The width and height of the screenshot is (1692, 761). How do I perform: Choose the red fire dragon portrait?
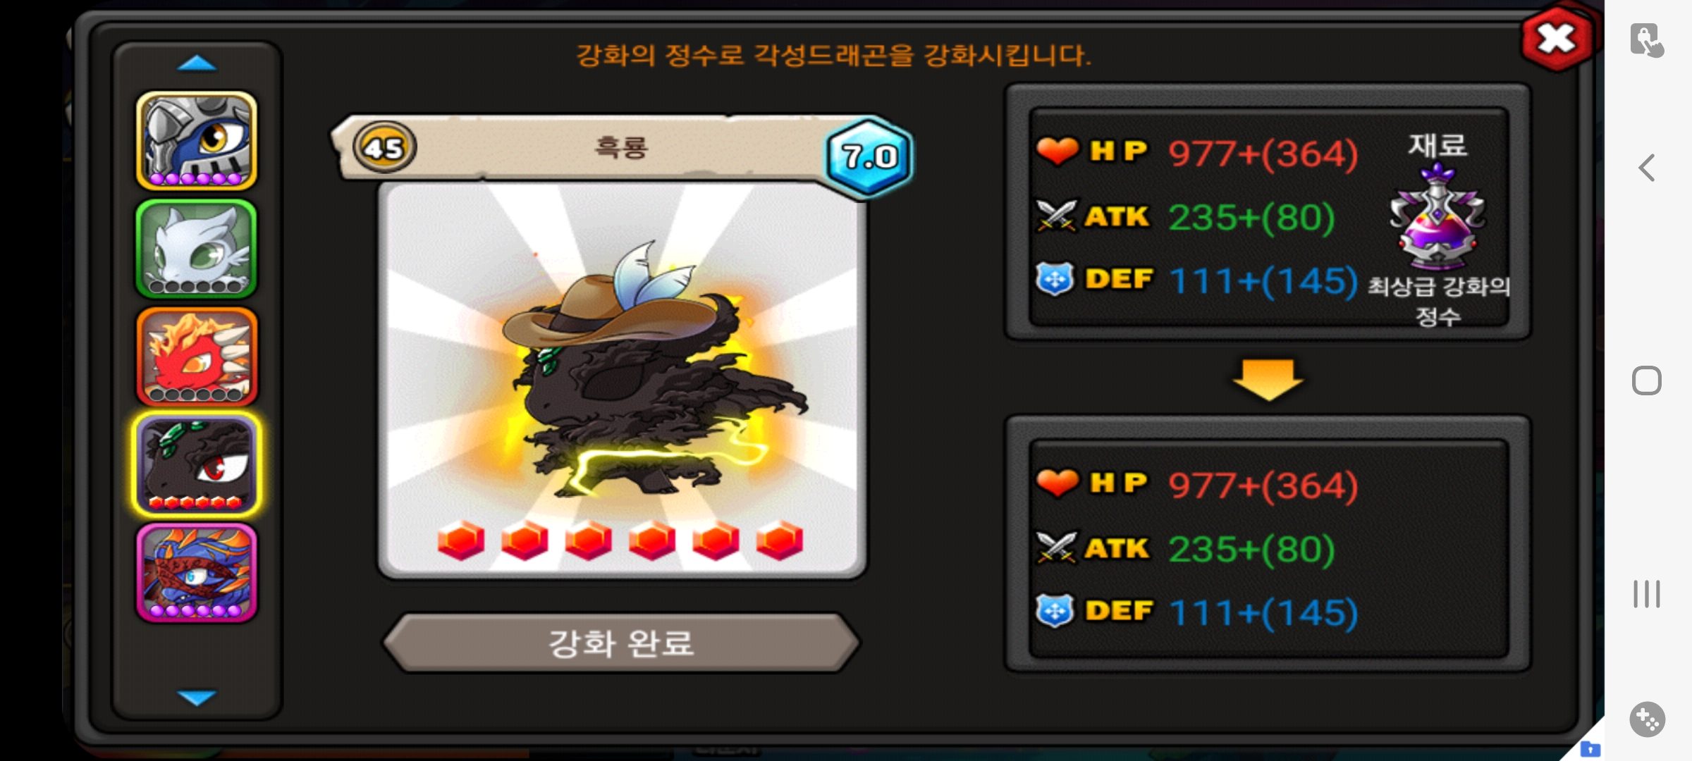197,357
